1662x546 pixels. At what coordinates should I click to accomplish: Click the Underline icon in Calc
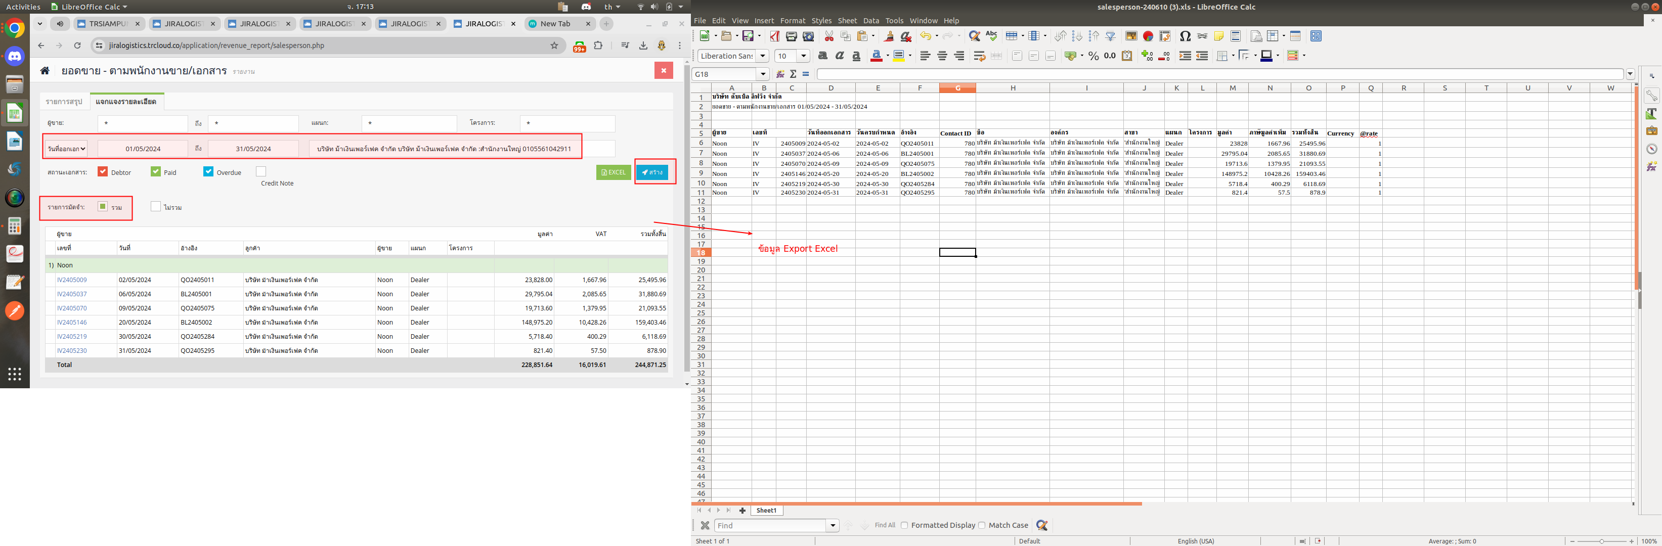pyautogui.click(x=856, y=56)
